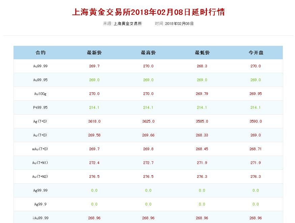Click the Au(T+N1) contract label

40,162
